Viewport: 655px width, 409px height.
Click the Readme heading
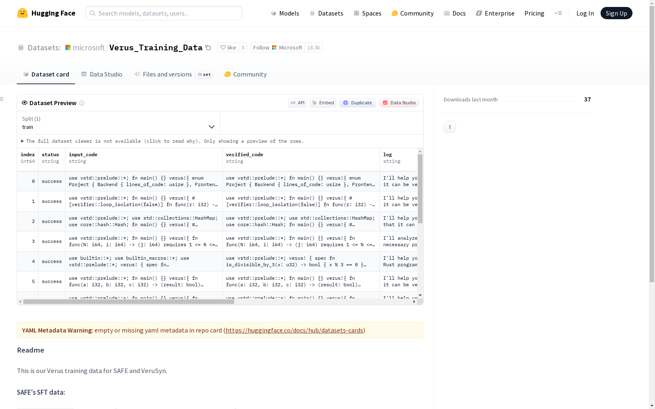[31, 350]
